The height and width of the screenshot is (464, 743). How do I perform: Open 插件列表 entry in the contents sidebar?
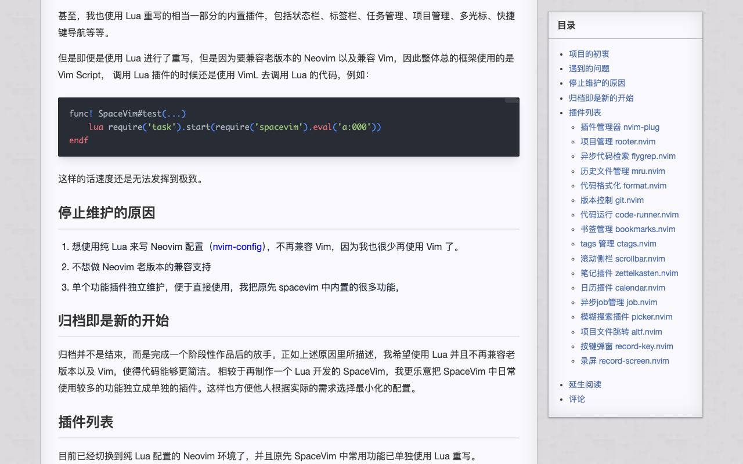[x=585, y=113]
